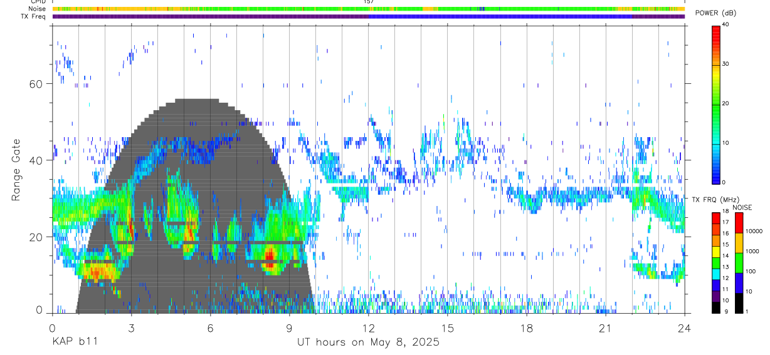
Task: Click the x-axis title 'UT hours on May 8, 2025'
Action: [368, 343]
